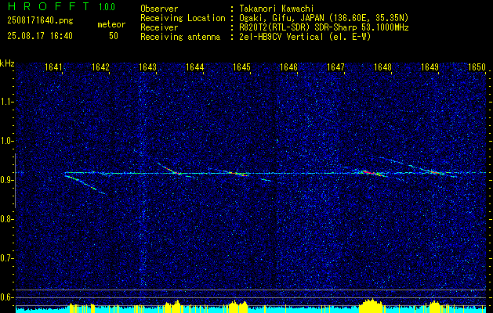The image size is (493, 313).
Task: Click the HROFFT title text
Action: click(49, 6)
